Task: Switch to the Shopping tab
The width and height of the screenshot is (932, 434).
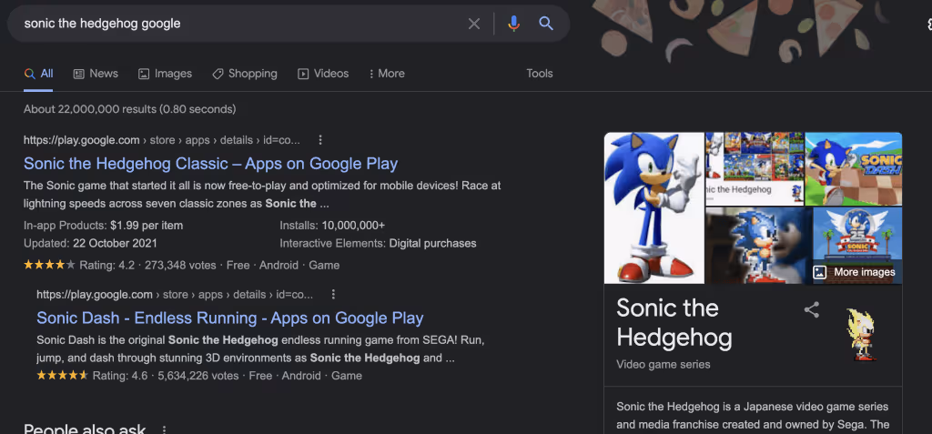Action: tap(245, 74)
